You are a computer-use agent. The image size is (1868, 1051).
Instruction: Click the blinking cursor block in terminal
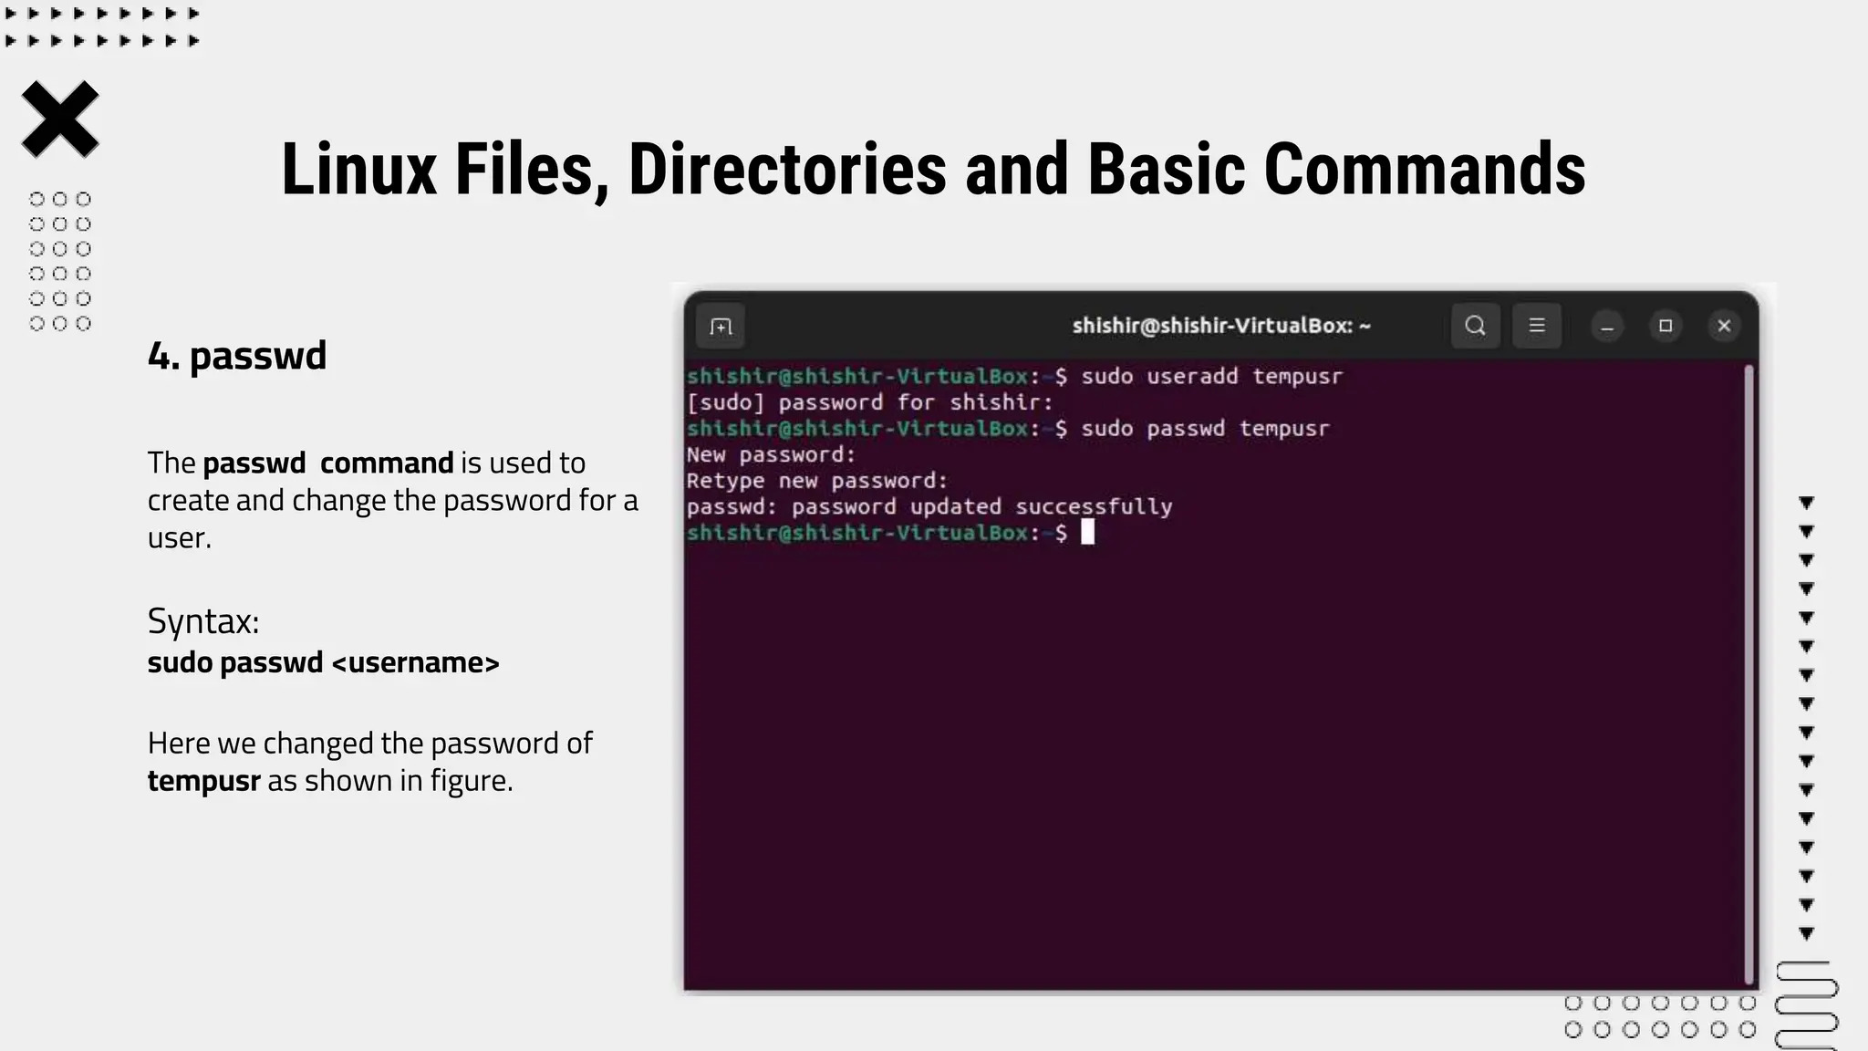coord(1087,533)
